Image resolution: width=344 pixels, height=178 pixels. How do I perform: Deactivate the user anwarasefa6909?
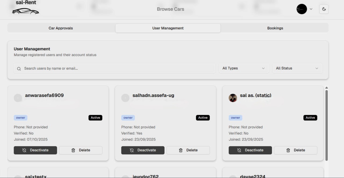click(x=35, y=150)
